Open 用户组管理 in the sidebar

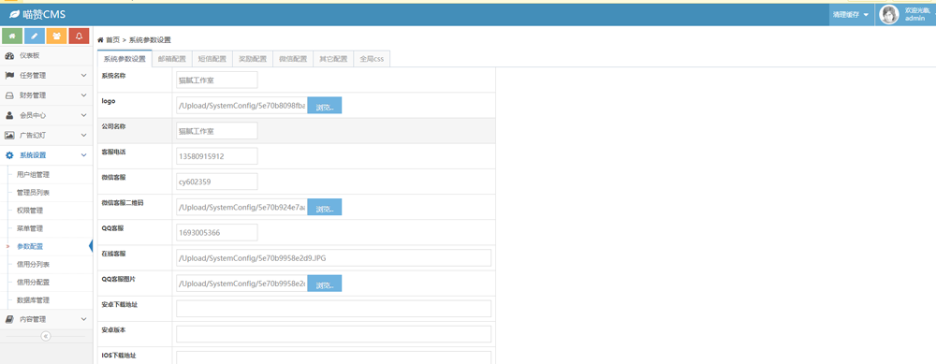click(33, 175)
